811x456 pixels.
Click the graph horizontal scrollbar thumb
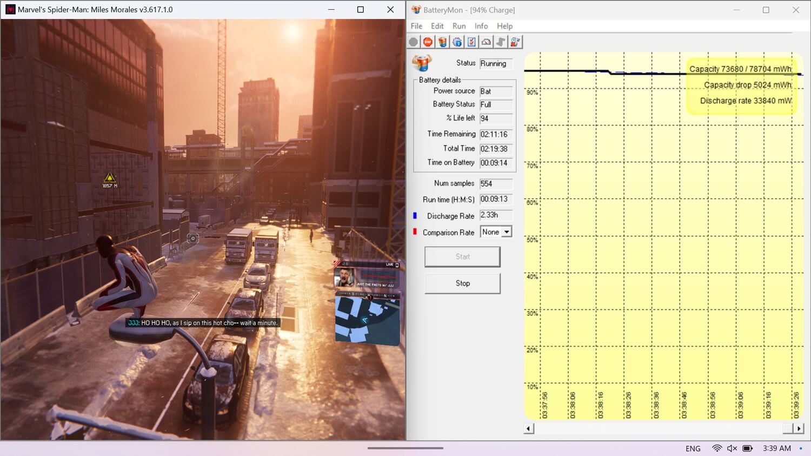pos(788,428)
